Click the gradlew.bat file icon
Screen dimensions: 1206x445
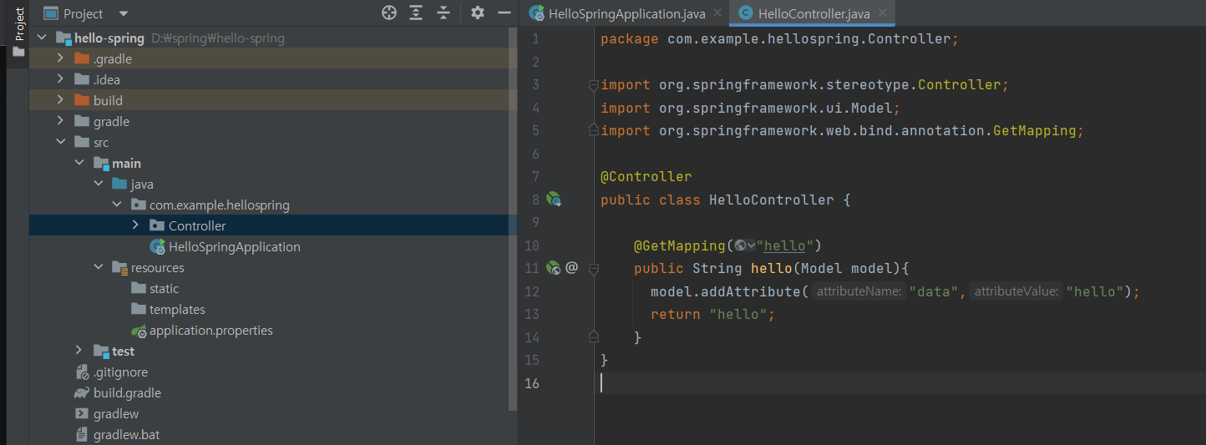[x=81, y=435]
